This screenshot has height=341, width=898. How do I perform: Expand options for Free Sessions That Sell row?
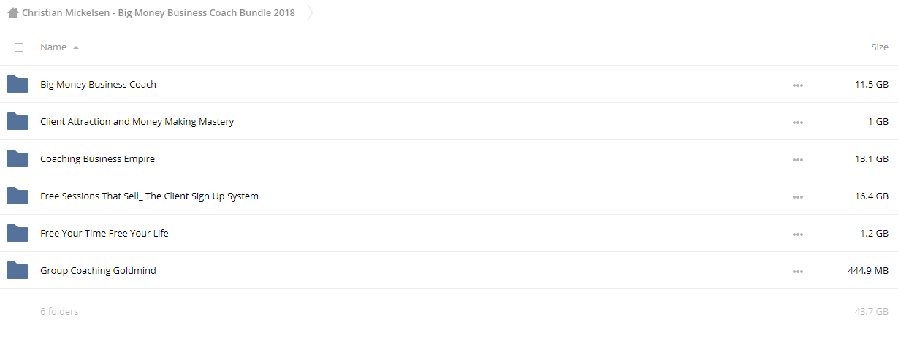[797, 197]
